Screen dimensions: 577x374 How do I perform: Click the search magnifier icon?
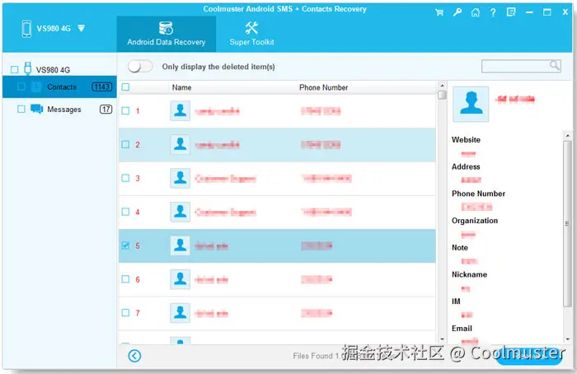pyautogui.click(x=555, y=65)
